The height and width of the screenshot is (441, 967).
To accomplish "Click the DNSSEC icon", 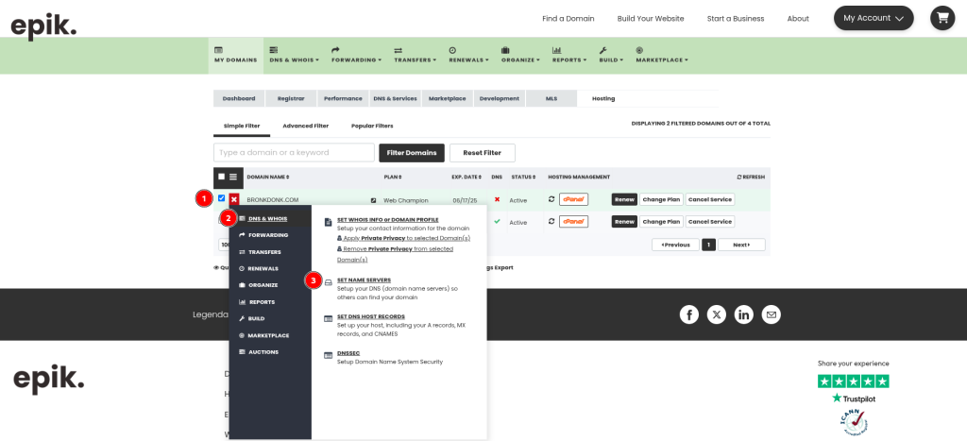I will [x=329, y=355].
